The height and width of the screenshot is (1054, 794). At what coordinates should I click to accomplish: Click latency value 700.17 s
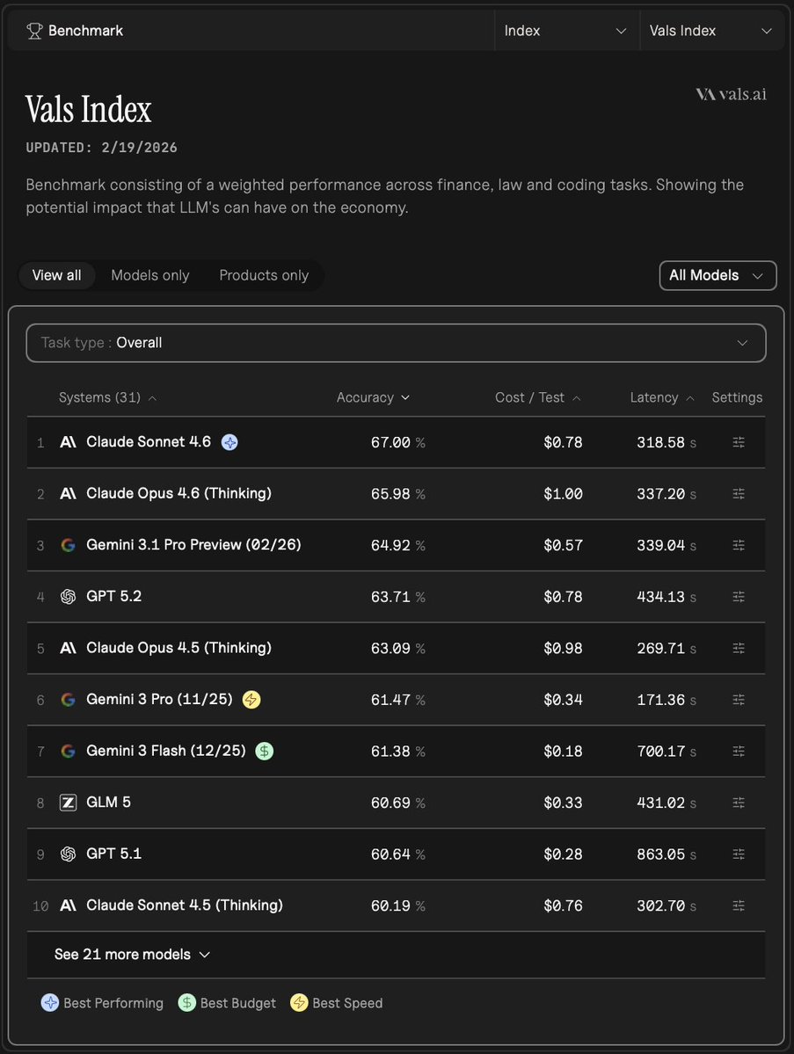coord(667,752)
